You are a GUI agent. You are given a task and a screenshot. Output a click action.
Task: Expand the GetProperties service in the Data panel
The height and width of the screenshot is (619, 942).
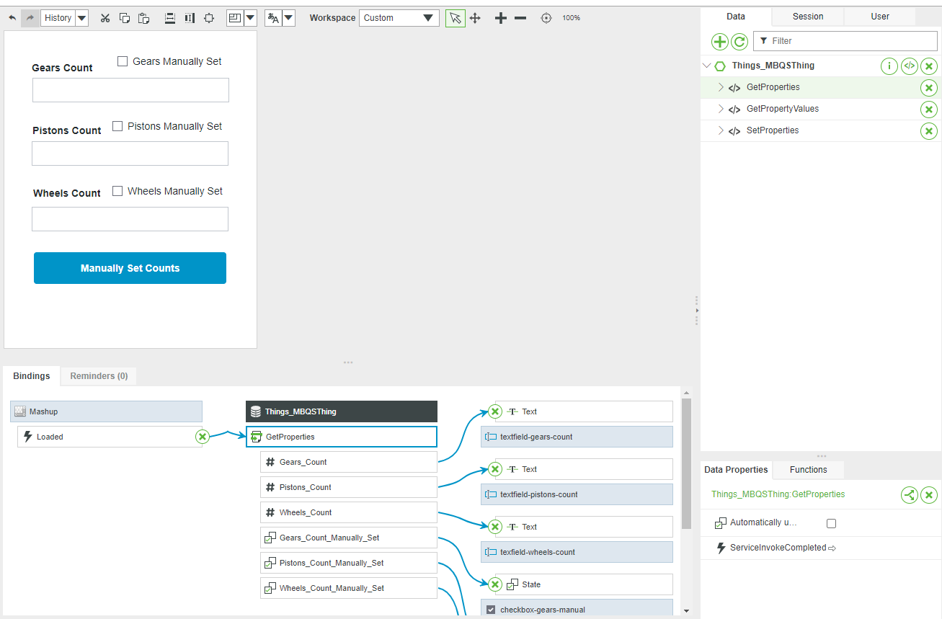[720, 87]
